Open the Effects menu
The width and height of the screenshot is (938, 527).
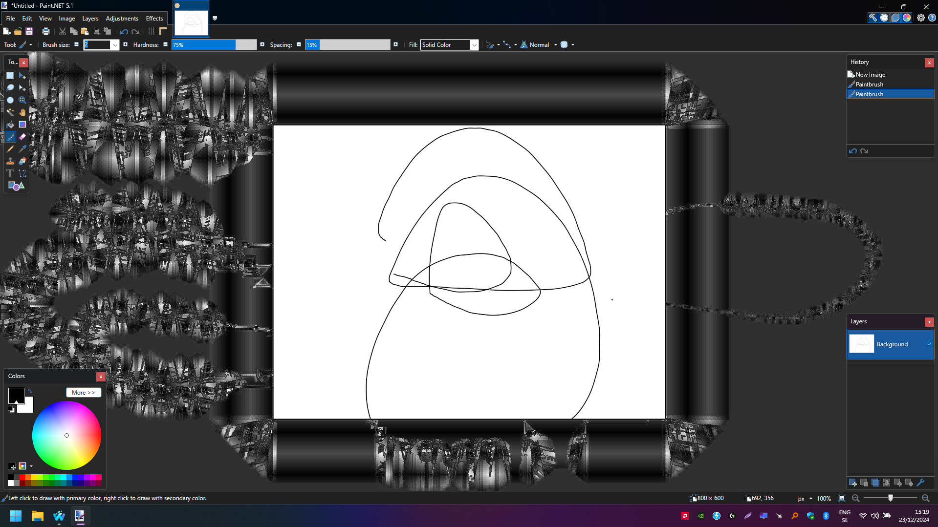(x=154, y=19)
